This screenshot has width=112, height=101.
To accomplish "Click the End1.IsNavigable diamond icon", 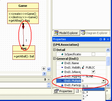I will click(x=62, y=72).
